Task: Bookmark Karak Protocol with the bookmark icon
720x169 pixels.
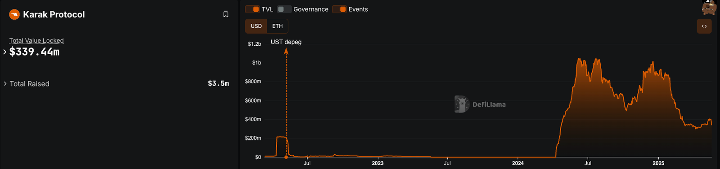Action: (x=226, y=14)
